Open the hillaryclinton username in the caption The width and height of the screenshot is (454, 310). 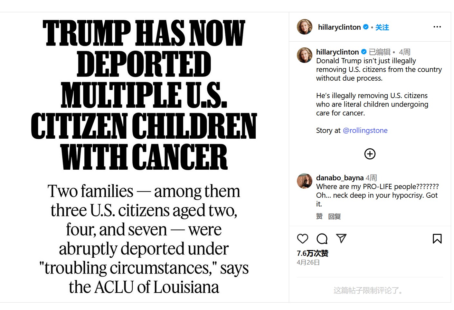[x=337, y=52]
